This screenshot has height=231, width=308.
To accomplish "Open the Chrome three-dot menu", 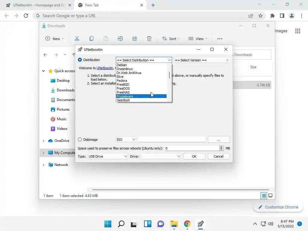I will tap(301, 16).
